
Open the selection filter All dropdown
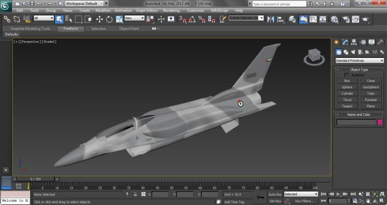coord(44,19)
